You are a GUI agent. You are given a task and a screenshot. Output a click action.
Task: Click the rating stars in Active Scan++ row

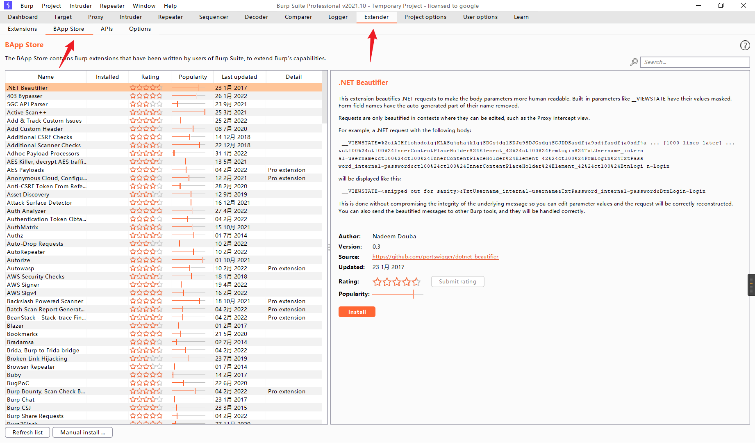pyautogui.click(x=146, y=112)
